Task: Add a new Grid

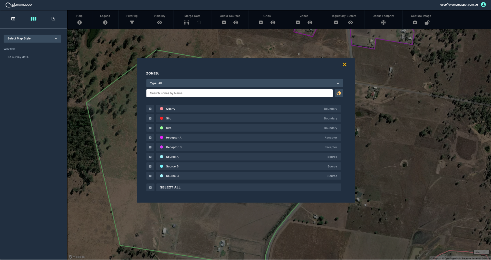Action: [x=261, y=23]
